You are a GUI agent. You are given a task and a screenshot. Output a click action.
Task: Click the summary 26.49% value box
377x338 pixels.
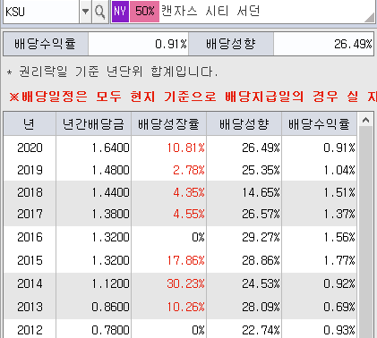click(x=323, y=44)
